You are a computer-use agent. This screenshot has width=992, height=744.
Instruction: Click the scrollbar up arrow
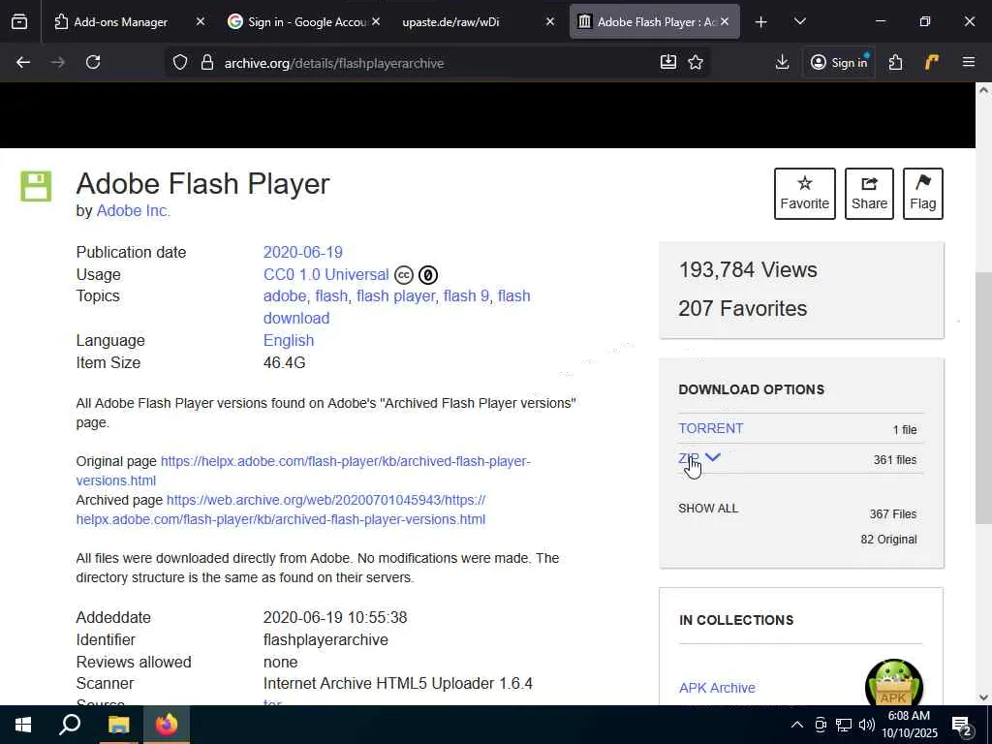(983, 90)
